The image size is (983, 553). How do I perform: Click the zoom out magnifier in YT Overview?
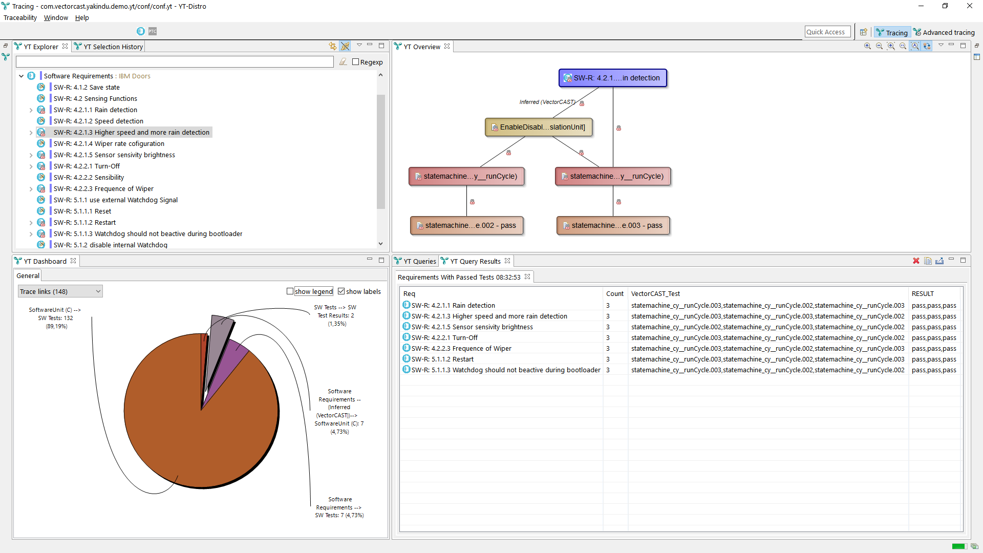879,46
